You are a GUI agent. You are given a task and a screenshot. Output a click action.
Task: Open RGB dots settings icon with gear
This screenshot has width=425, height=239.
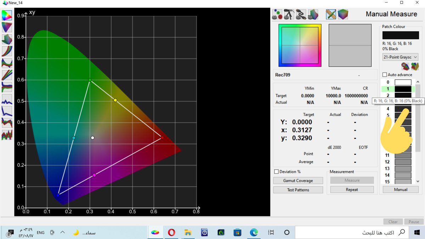277,15
